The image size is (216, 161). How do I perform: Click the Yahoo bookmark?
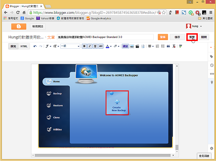click(45, 18)
